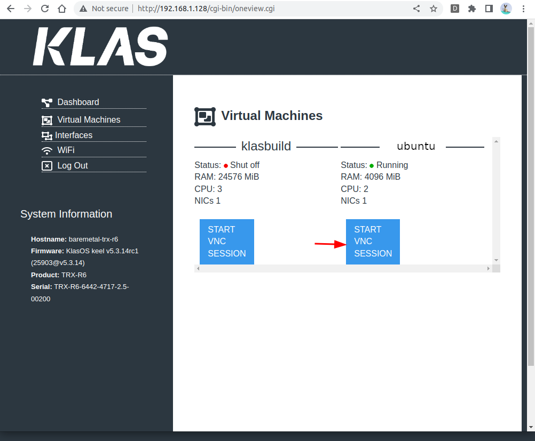This screenshot has width=535, height=441.
Task: Click 'RAM: 4096 MiB' text
Action: pos(371,177)
